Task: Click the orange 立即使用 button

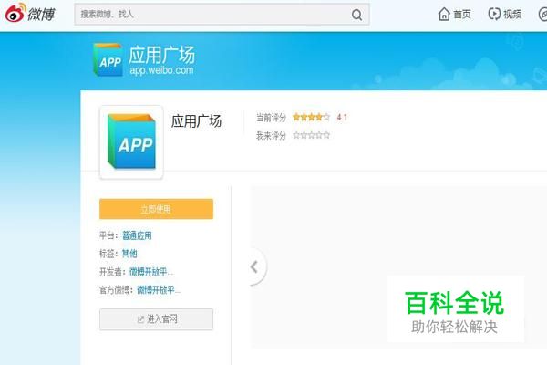Action: [x=156, y=209]
